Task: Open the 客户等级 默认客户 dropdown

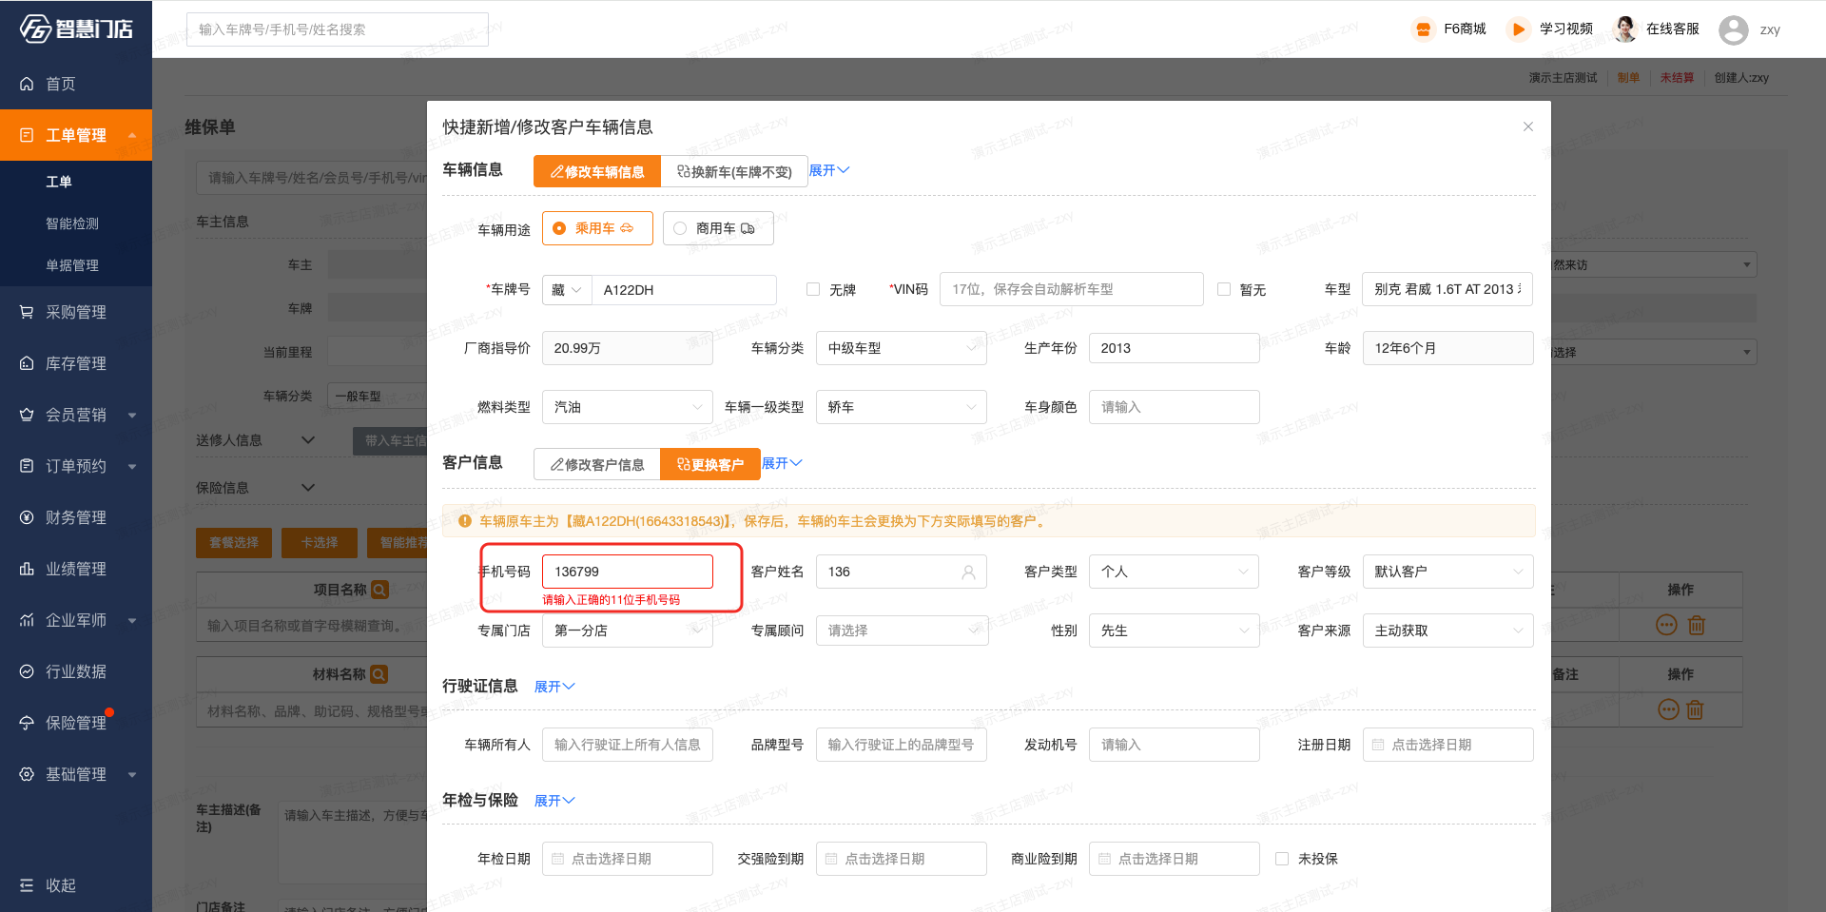Action: point(1447,572)
